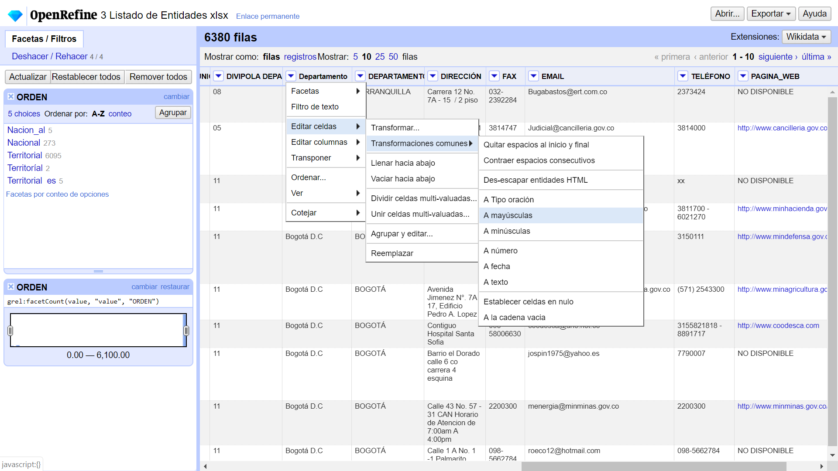This screenshot has width=838, height=471.
Task: Sort facet choices by conteo
Action: (x=120, y=114)
